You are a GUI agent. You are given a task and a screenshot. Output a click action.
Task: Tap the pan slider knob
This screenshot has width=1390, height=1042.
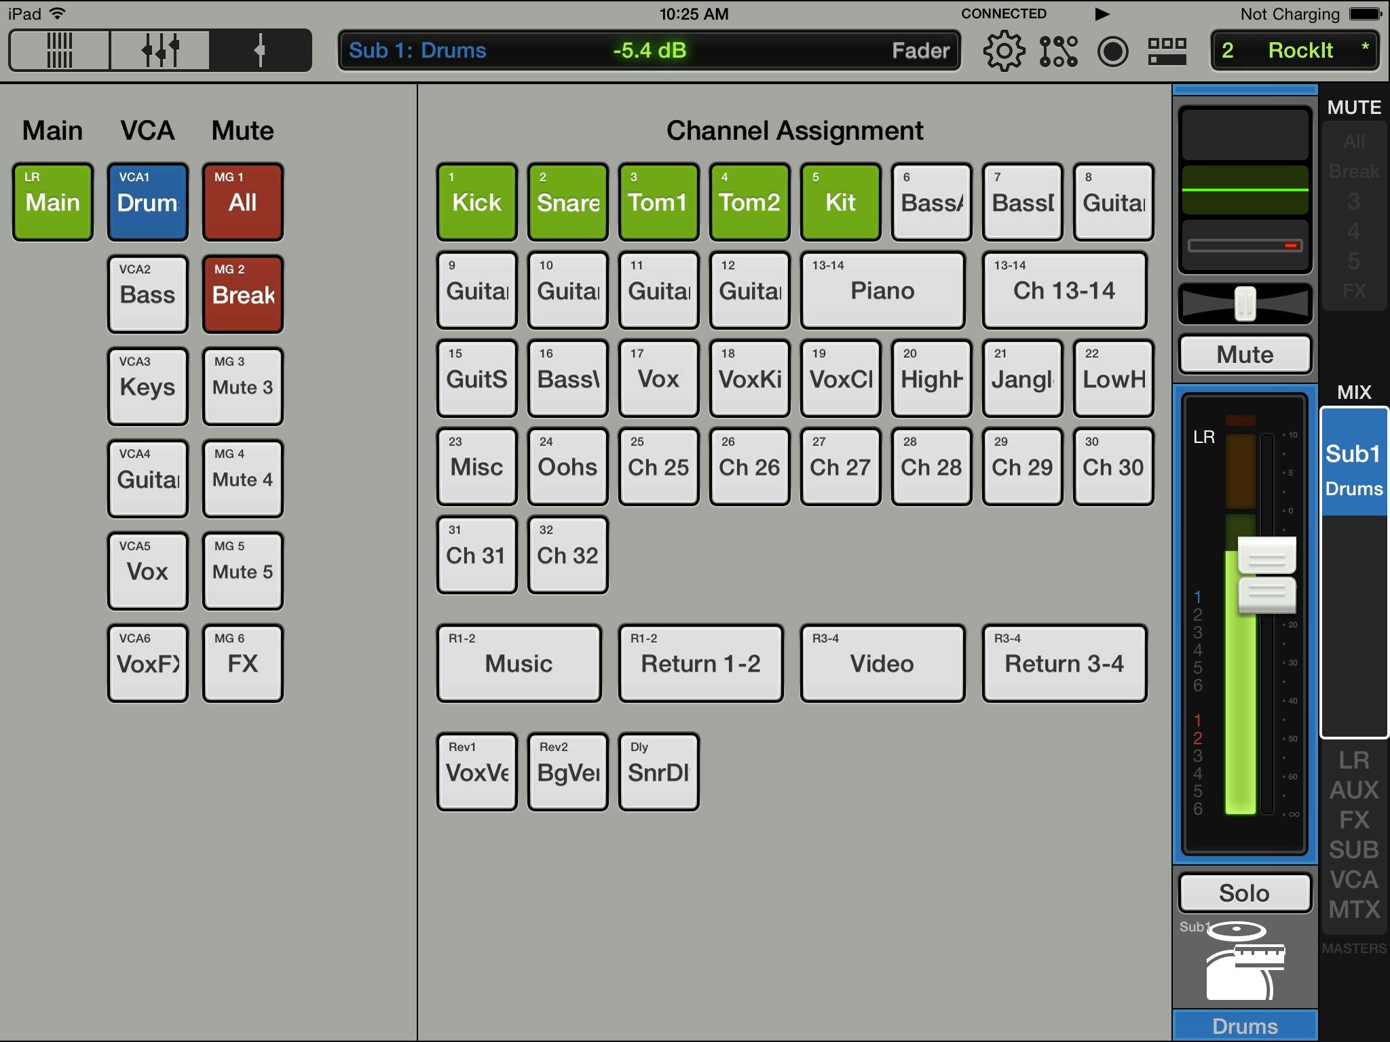1245,303
